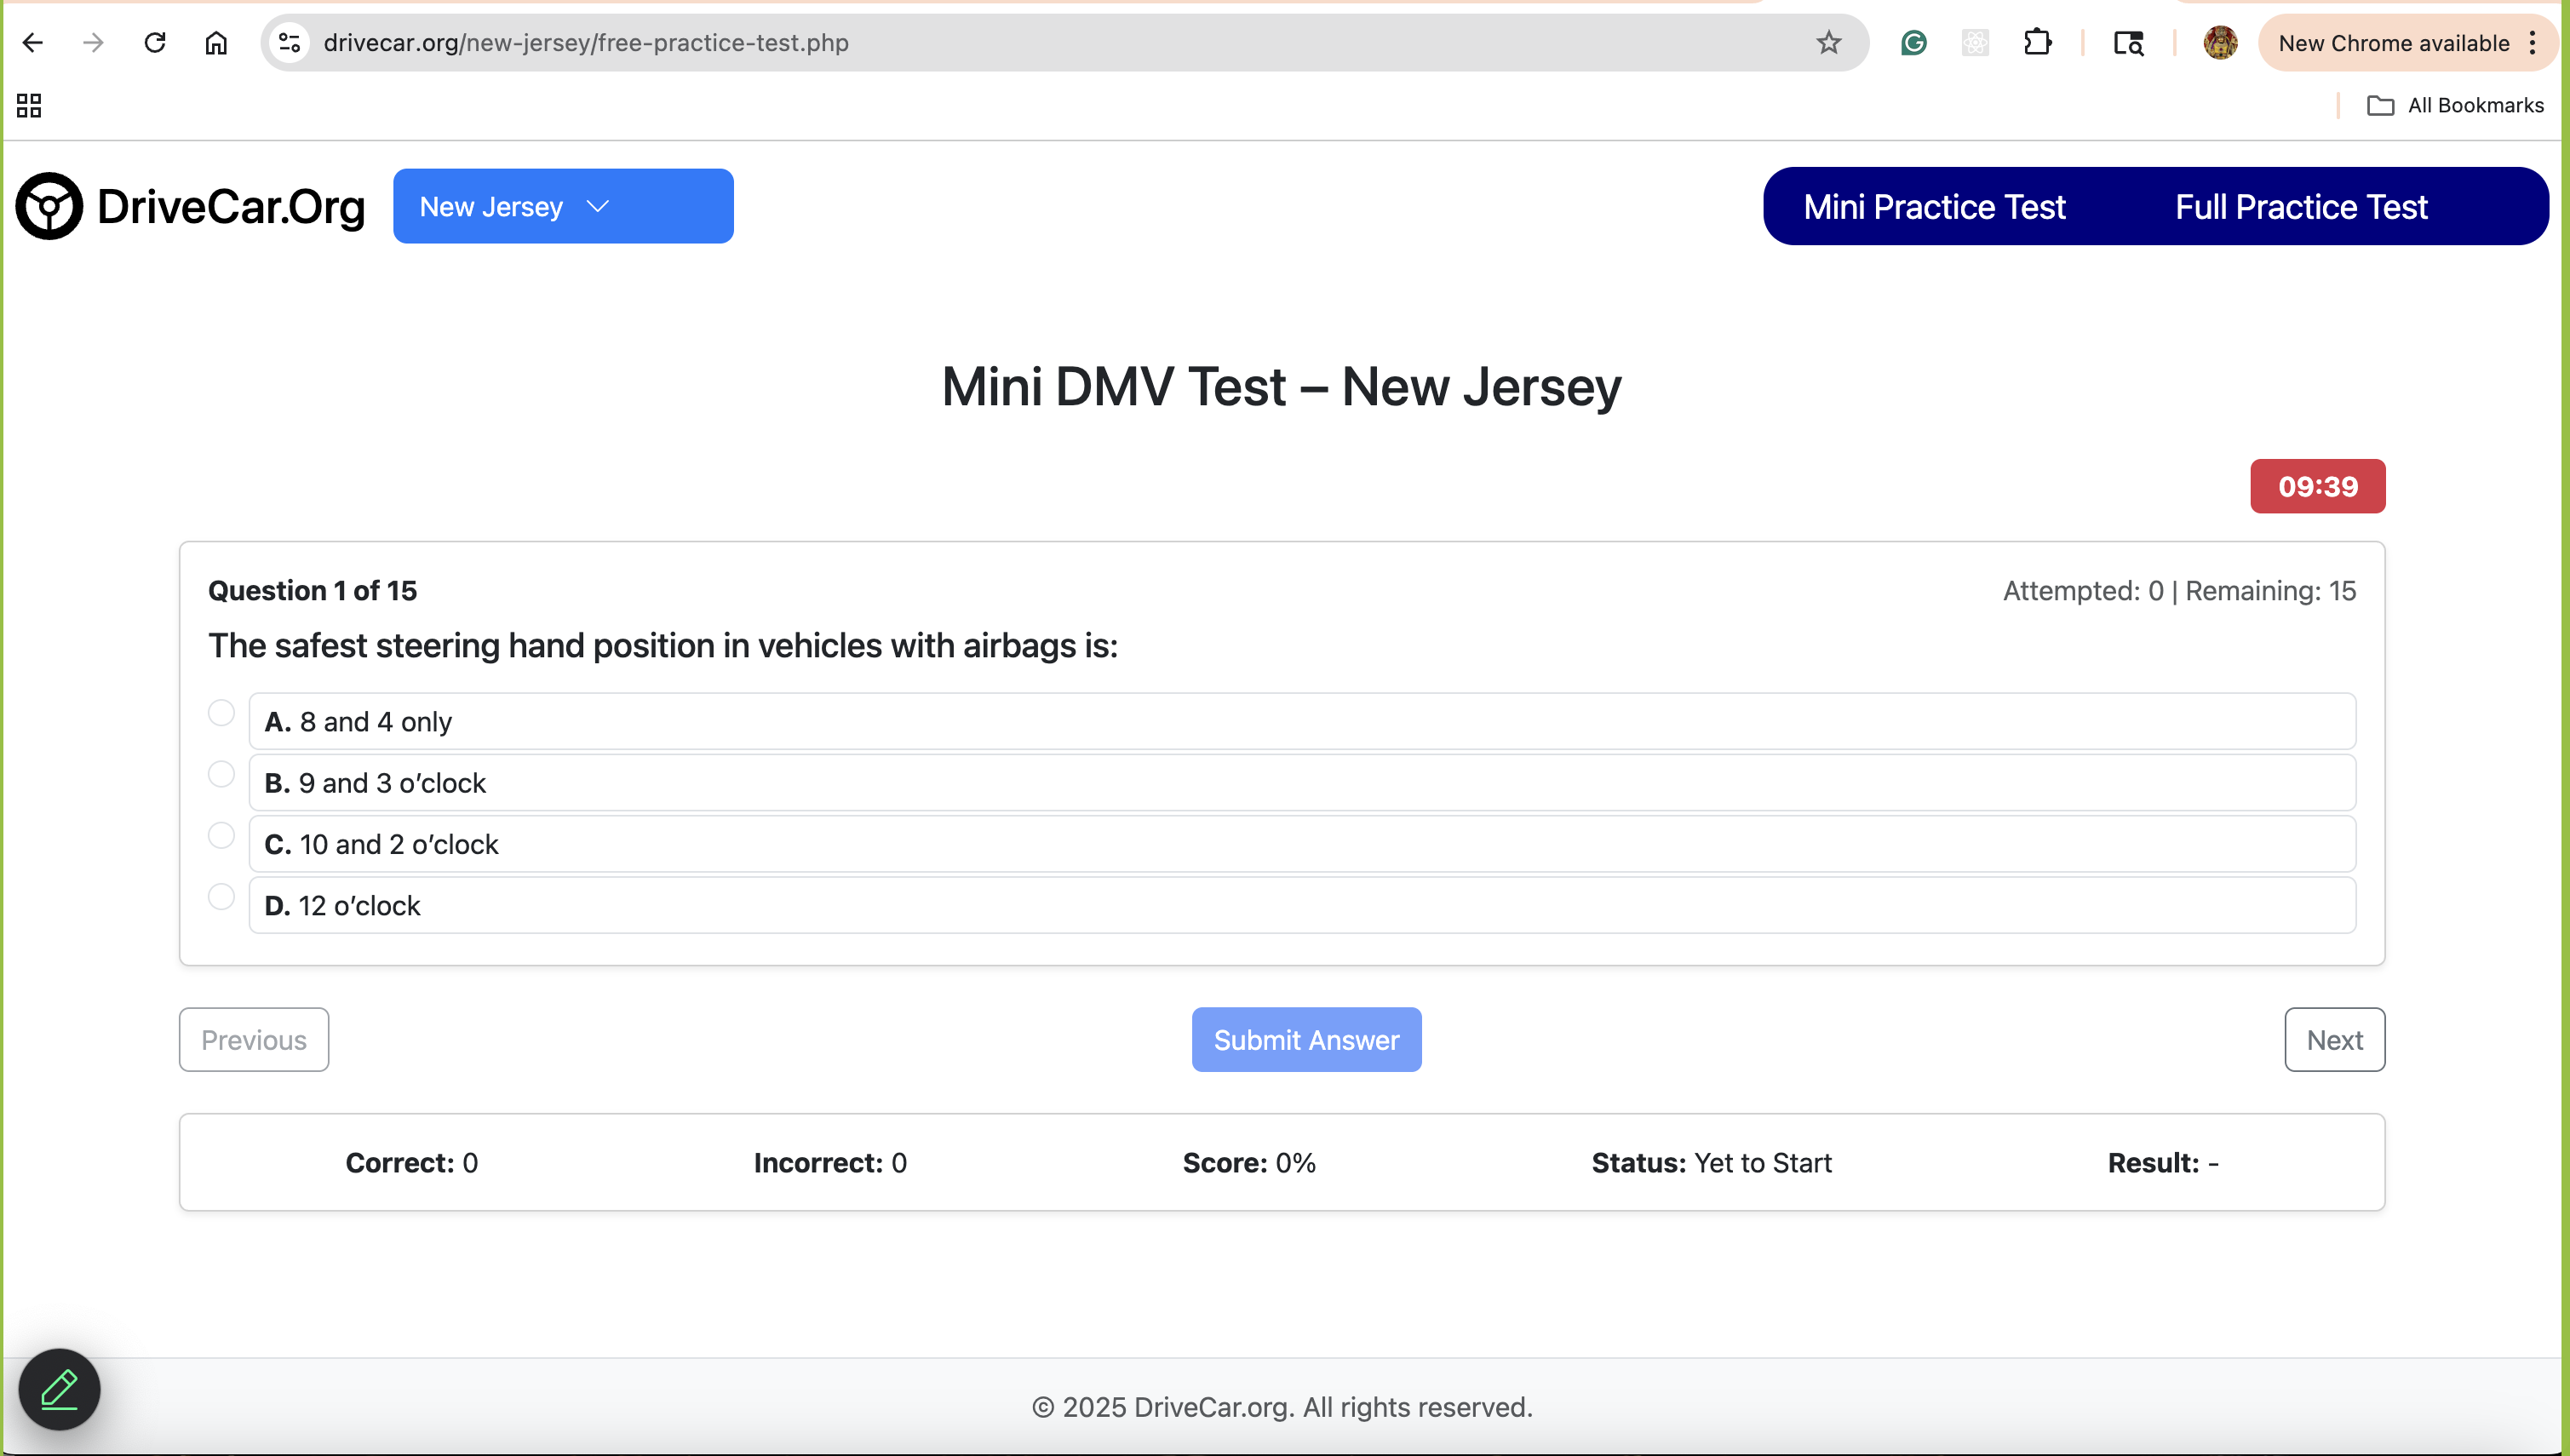
Task: Open the Grammarly extension icon
Action: 1913,43
